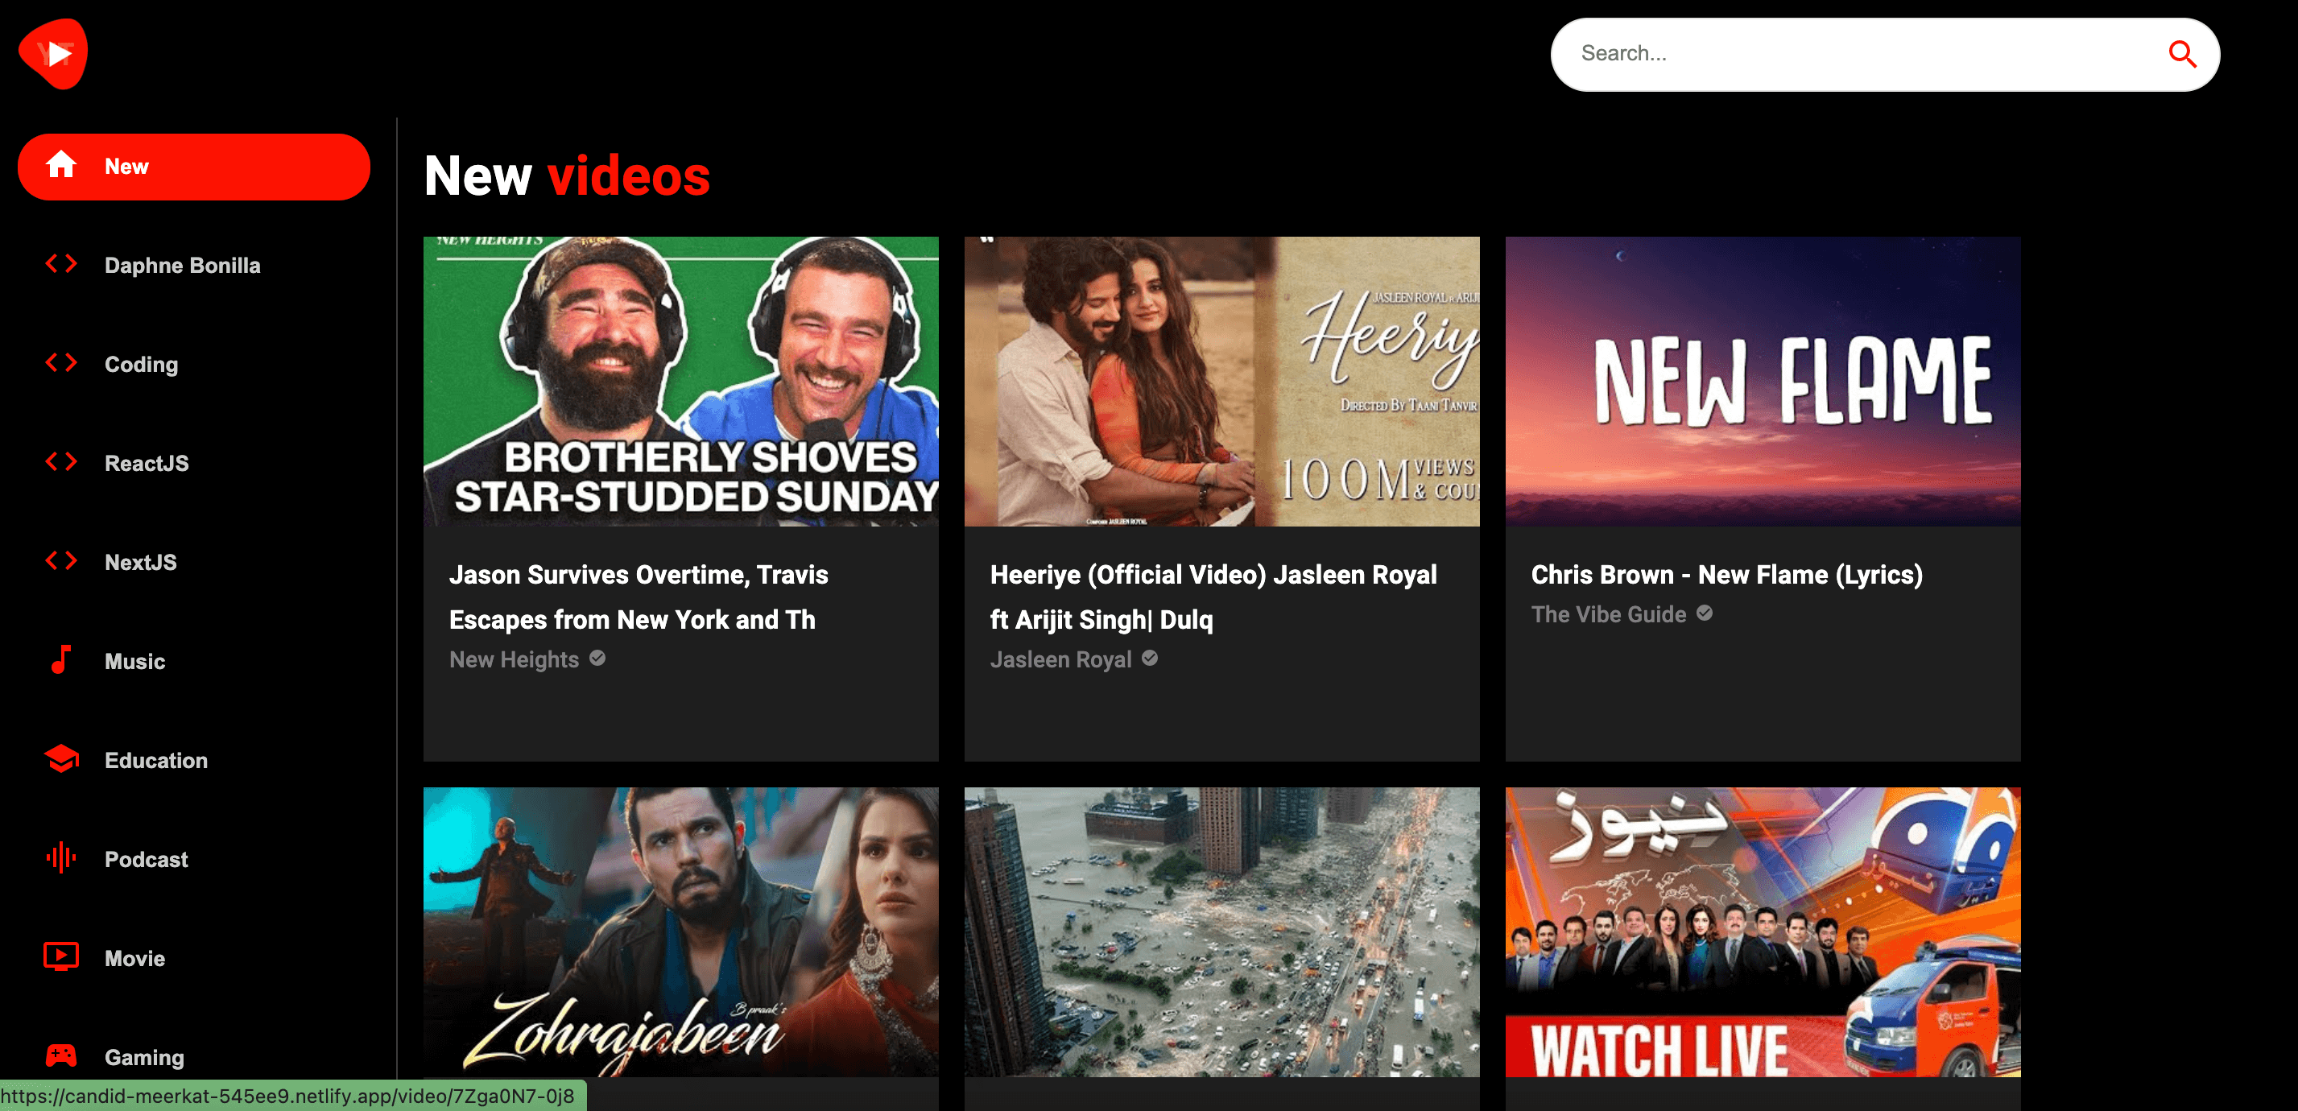Choose the NextJS category
2298x1111 pixels.
click(x=193, y=562)
